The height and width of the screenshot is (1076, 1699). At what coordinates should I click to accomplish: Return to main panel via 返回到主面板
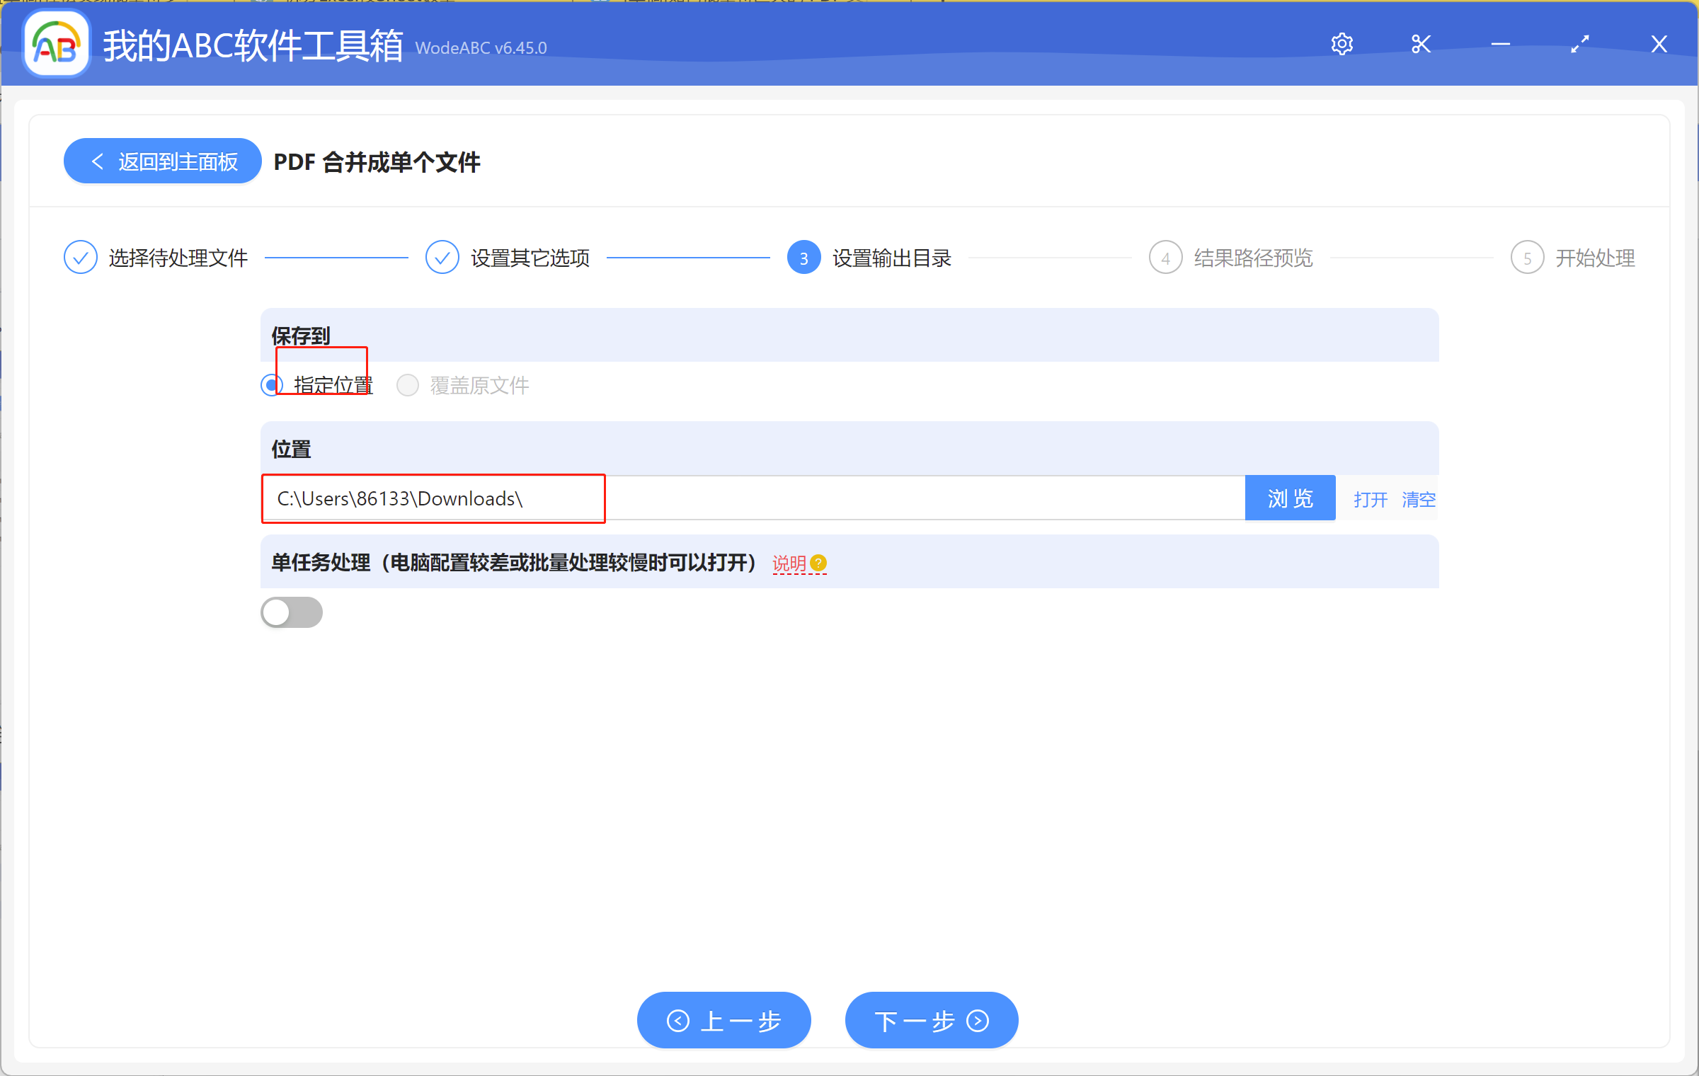(162, 161)
